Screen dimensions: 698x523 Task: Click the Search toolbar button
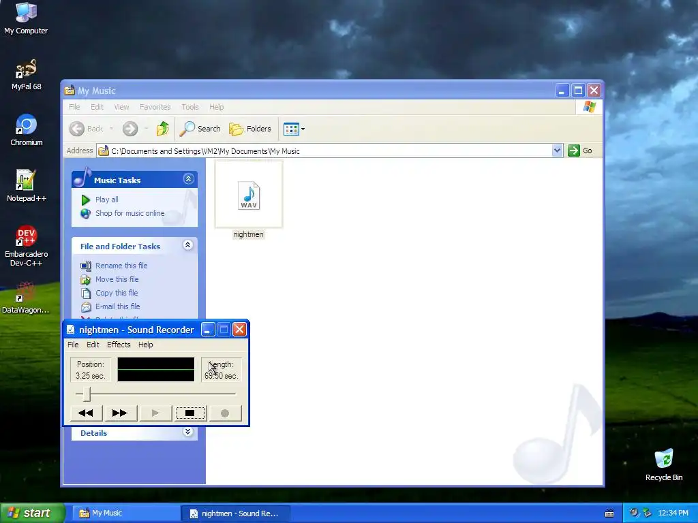(200, 129)
